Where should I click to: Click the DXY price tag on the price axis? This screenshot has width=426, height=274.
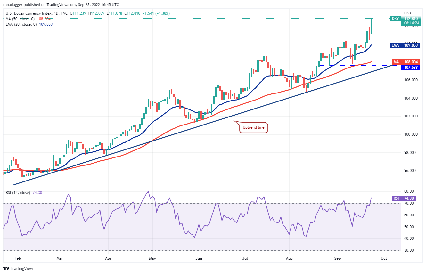[x=395, y=19]
